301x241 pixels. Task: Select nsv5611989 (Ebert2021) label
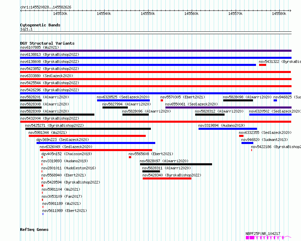(65, 211)
